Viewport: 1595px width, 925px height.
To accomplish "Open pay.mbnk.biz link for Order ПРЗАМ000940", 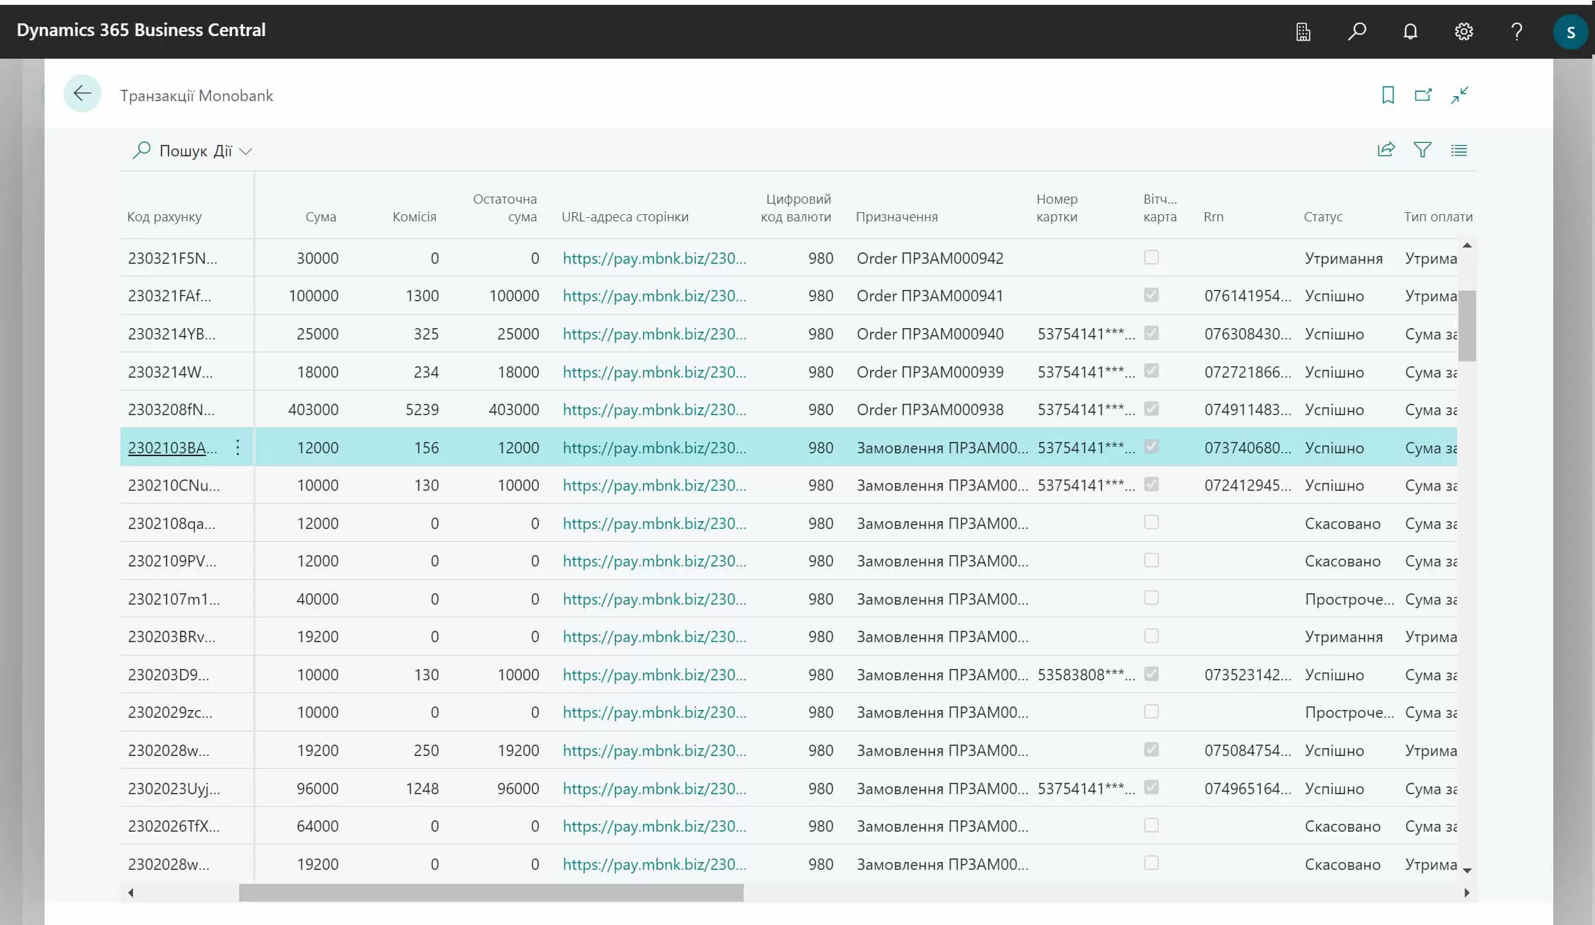I will point(654,334).
